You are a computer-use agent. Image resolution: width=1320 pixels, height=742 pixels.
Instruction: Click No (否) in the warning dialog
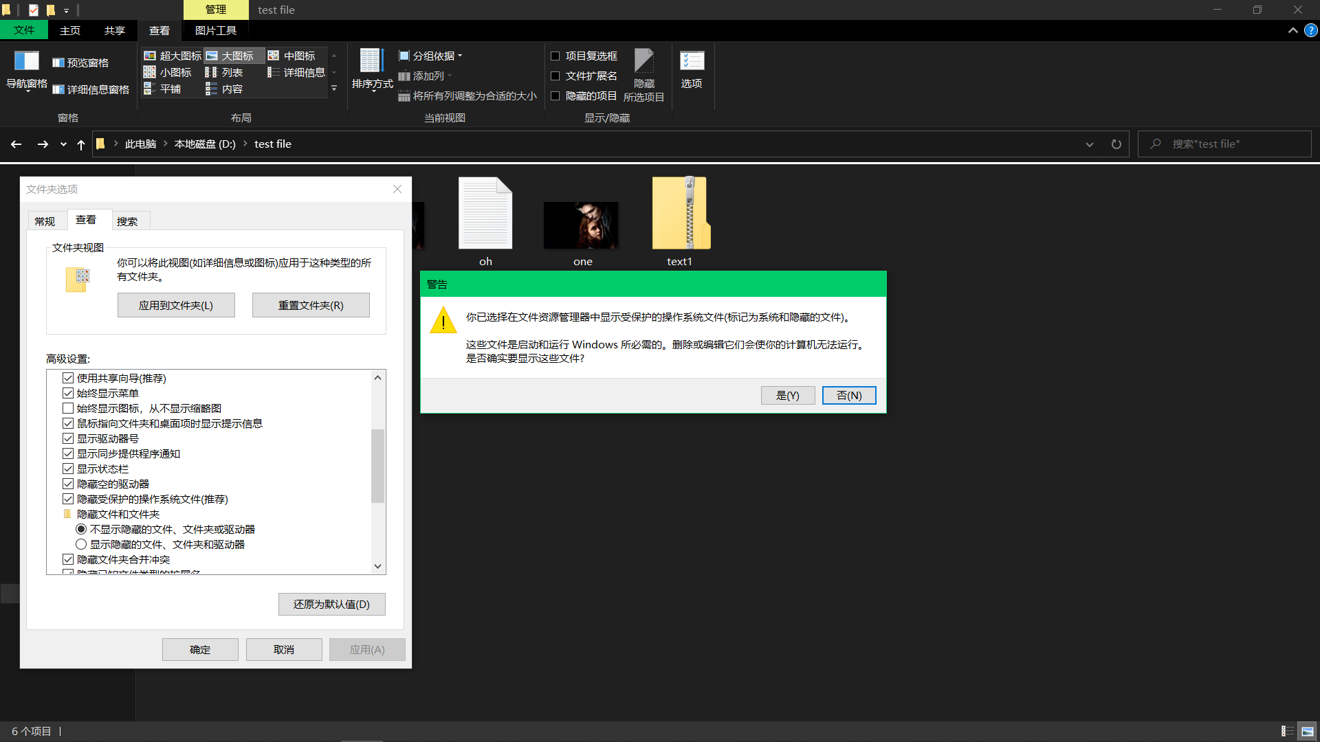pyautogui.click(x=848, y=395)
